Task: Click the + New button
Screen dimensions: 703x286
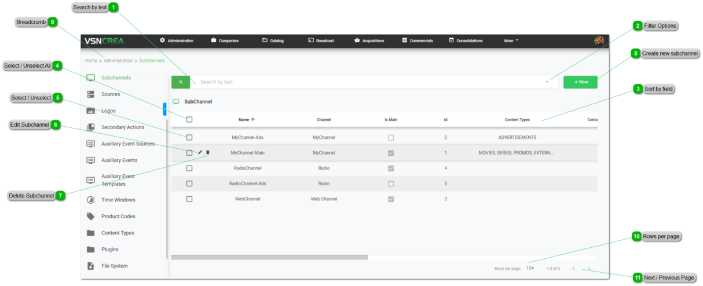Action: 580,82
